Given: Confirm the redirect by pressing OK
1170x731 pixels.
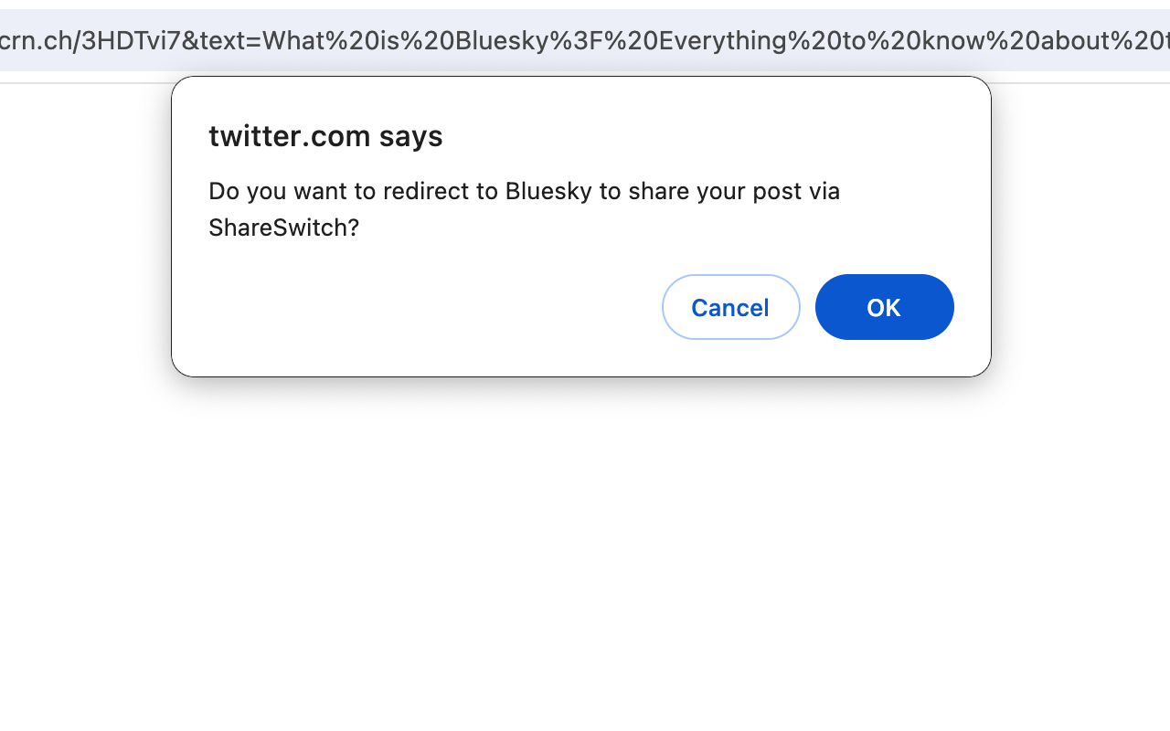Looking at the screenshot, I should click(884, 307).
